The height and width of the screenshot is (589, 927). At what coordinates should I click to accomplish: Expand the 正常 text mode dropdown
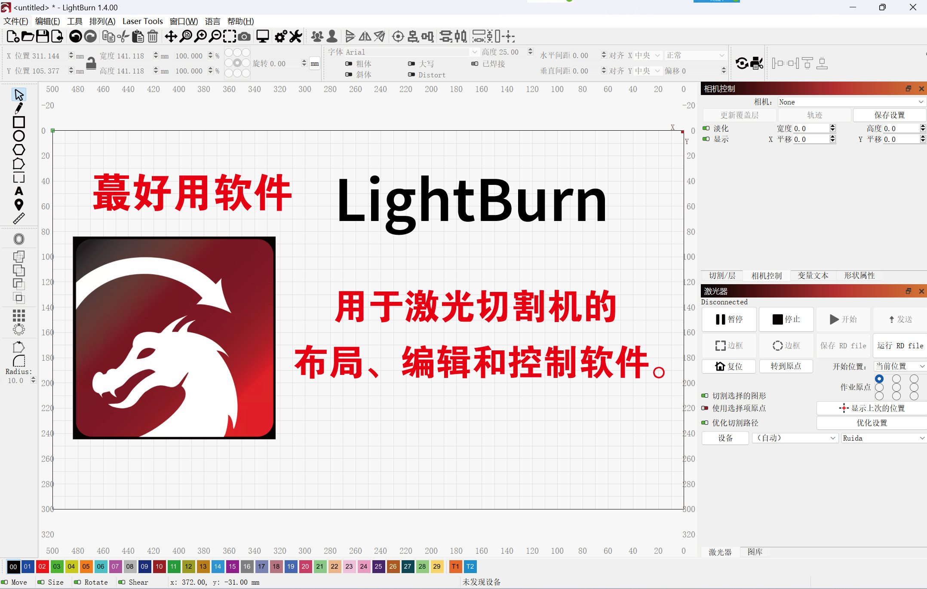click(x=696, y=55)
